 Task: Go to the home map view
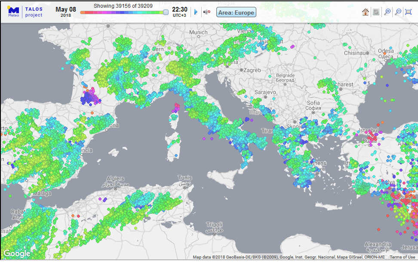(365, 12)
